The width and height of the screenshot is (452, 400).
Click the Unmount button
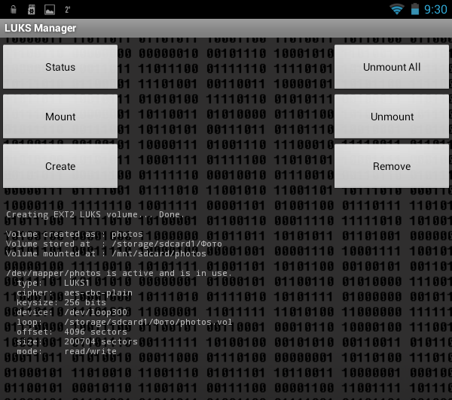(x=392, y=117)
